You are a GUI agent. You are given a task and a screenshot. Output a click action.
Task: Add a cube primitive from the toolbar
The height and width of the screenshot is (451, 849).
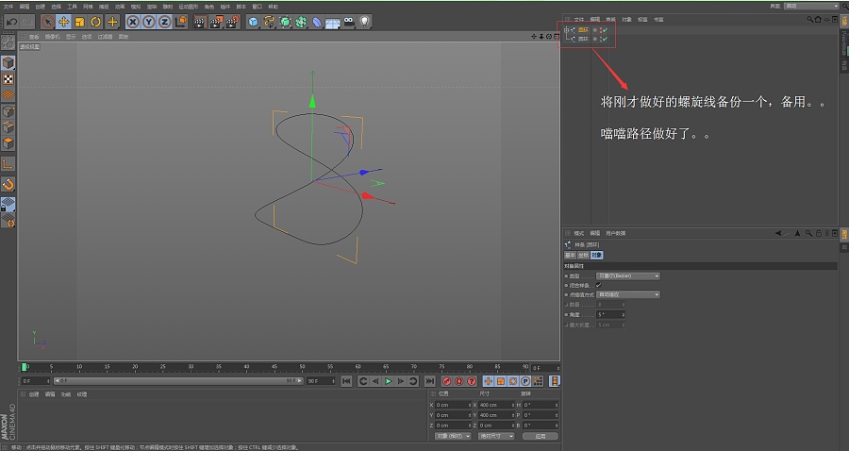point(253,22)
